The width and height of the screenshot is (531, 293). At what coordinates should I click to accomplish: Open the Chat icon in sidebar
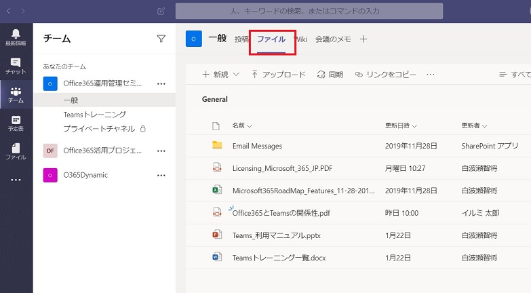16,66
